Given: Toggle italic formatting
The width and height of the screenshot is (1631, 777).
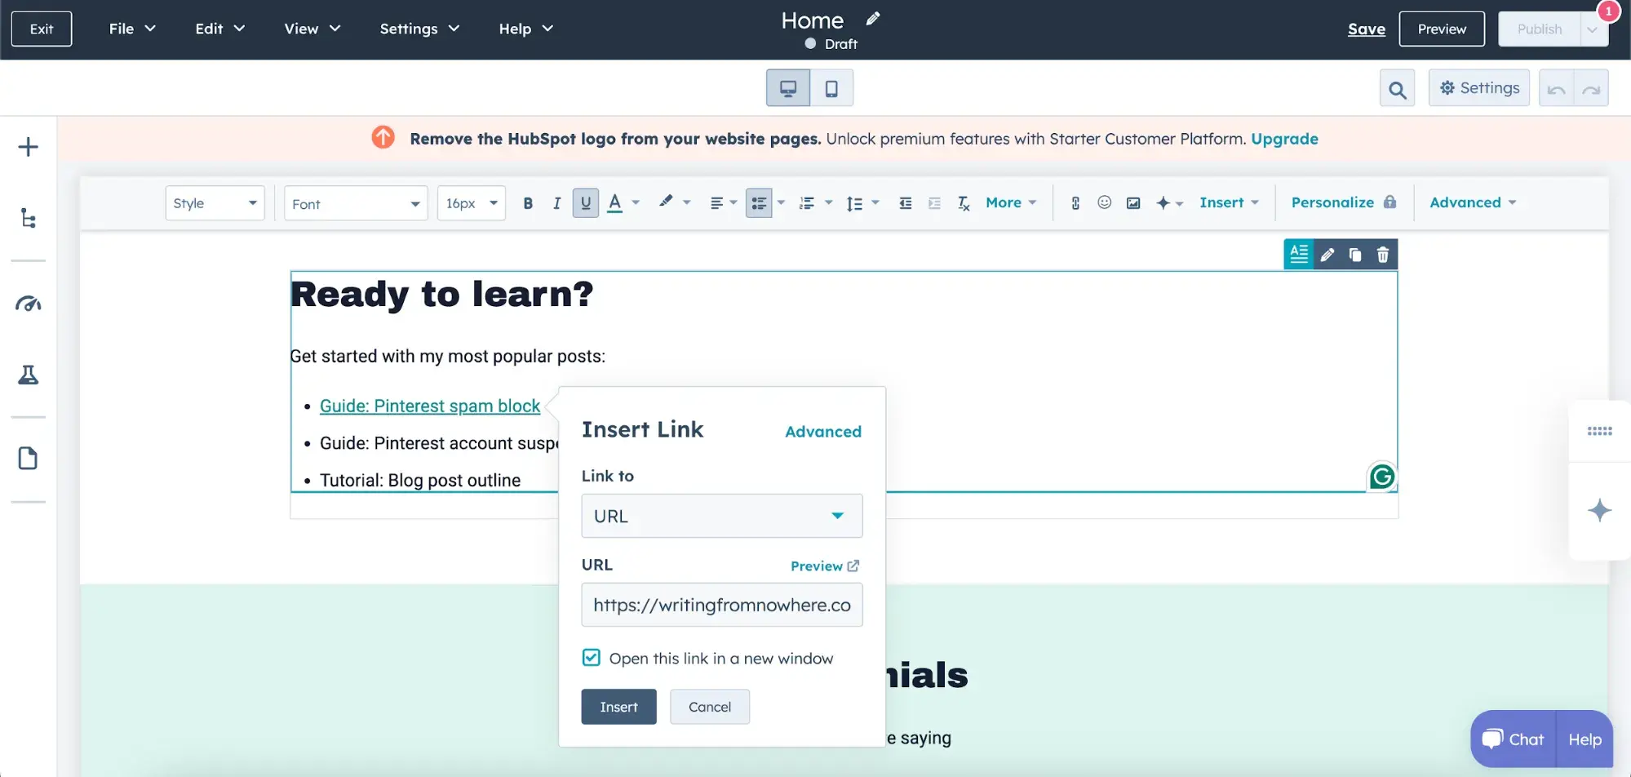Looking at the screenshot, I should (x=556, y=203).
